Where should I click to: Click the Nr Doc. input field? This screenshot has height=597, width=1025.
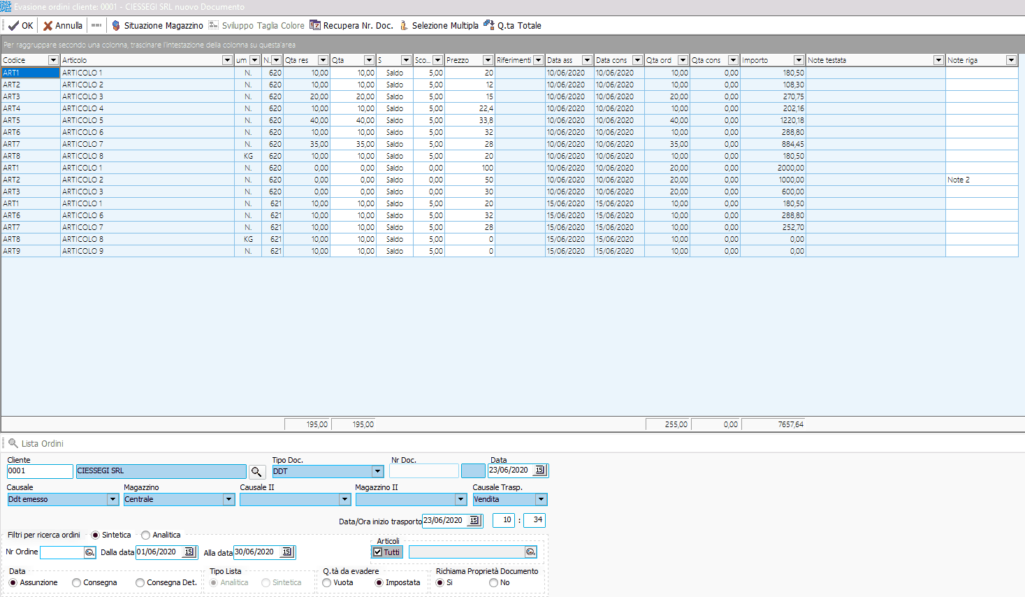click(424, 472)
